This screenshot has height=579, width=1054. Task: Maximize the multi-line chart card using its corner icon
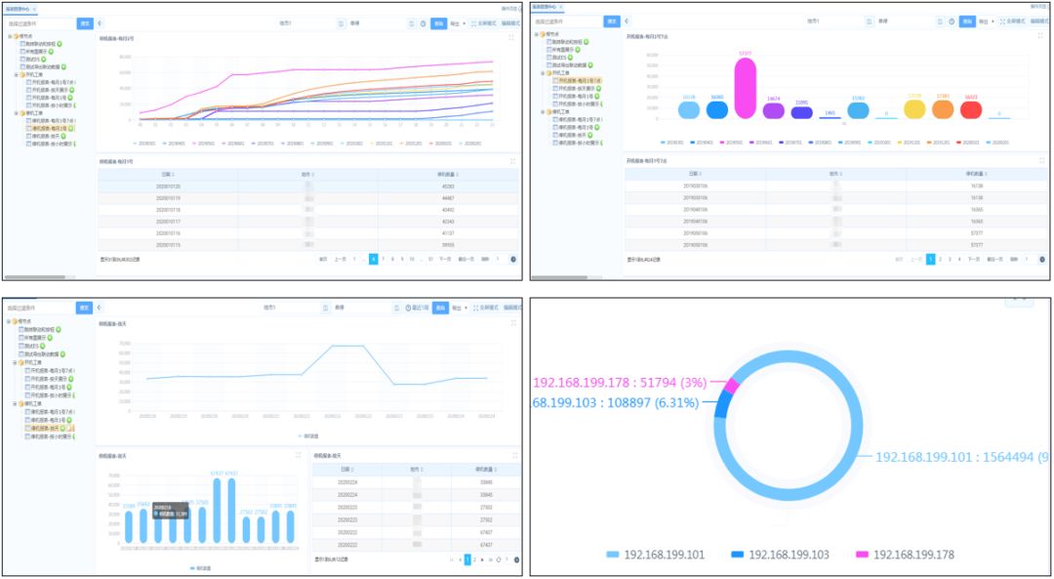coord(511,38)
